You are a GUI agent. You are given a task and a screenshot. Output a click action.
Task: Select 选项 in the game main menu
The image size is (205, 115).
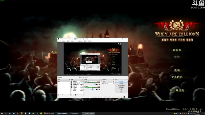click(177, 70)
